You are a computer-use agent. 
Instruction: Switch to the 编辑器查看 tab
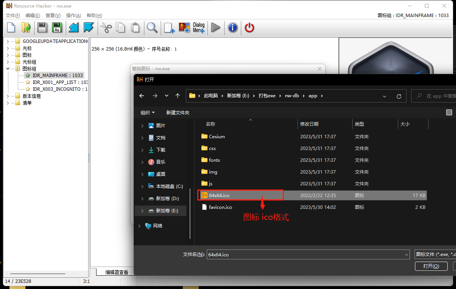pyautogui.click(x=117, y=272)
